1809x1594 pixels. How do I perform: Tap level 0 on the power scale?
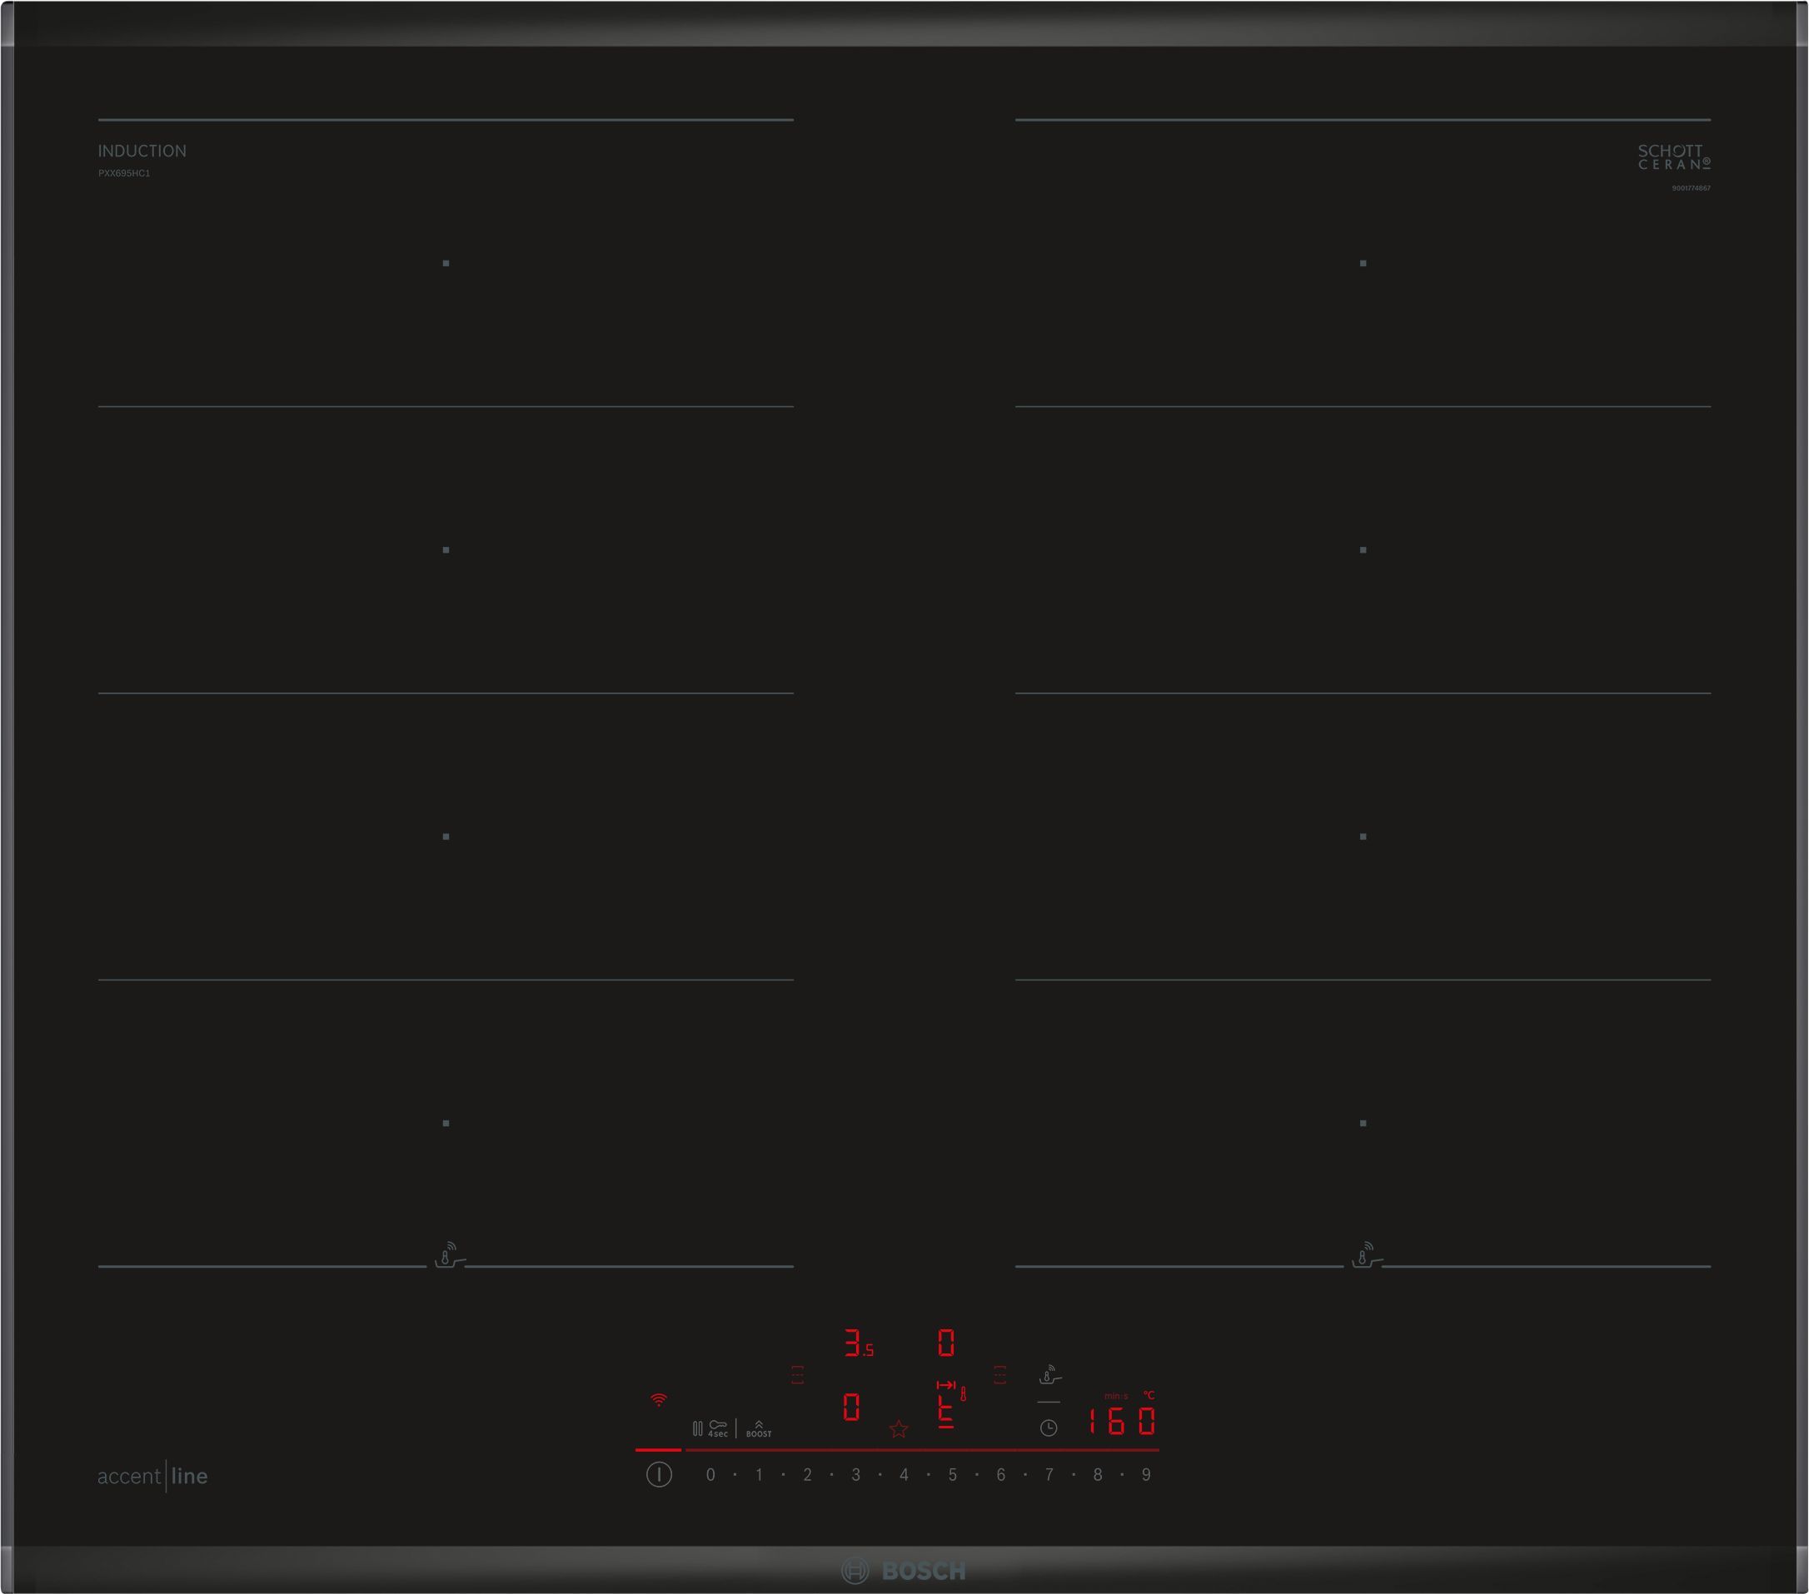710,1475
